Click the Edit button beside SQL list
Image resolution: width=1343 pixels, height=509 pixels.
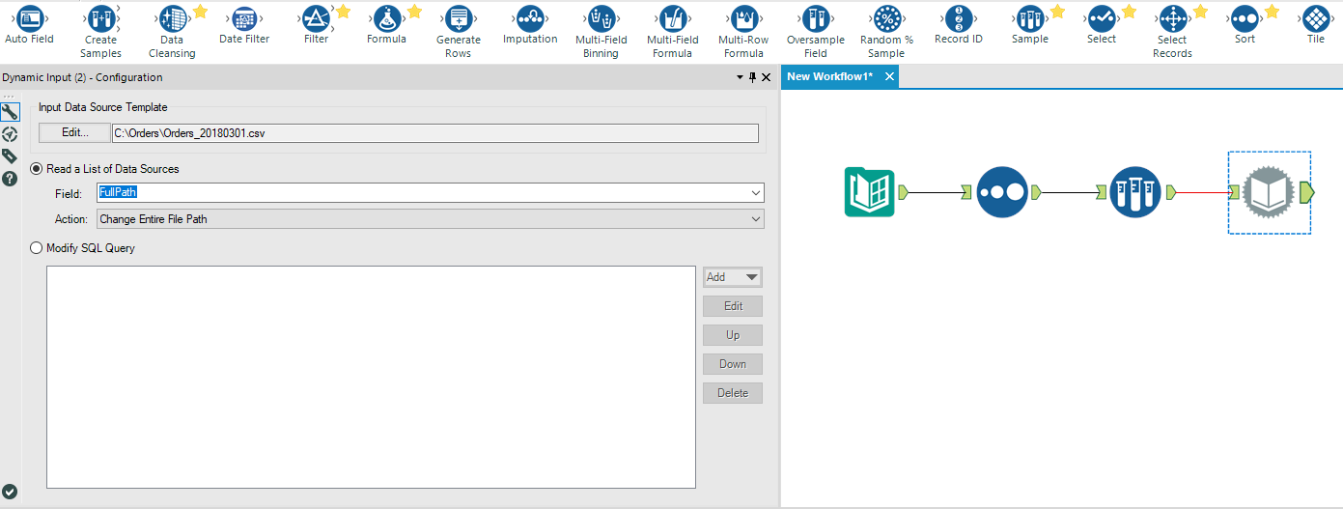coord(733,306)
